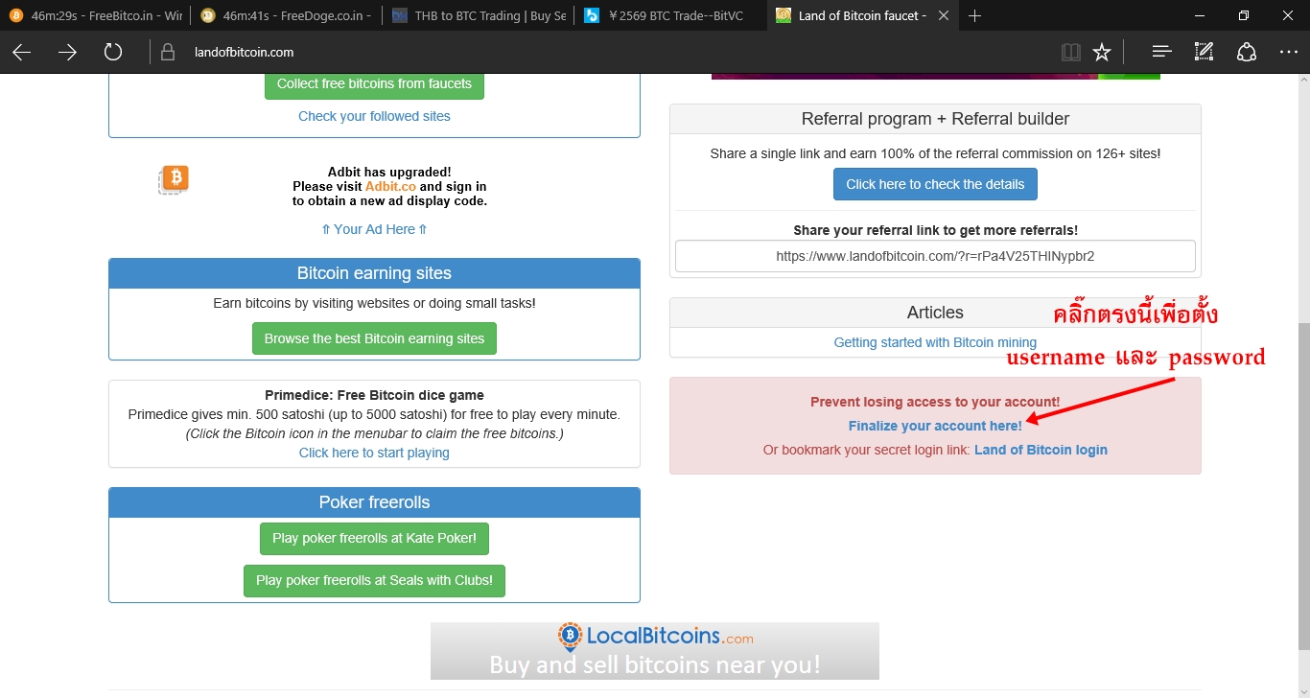Switch to the FreeDoge.co.in tab
The image size is (1310, 698).
click(x=286, y=15)
